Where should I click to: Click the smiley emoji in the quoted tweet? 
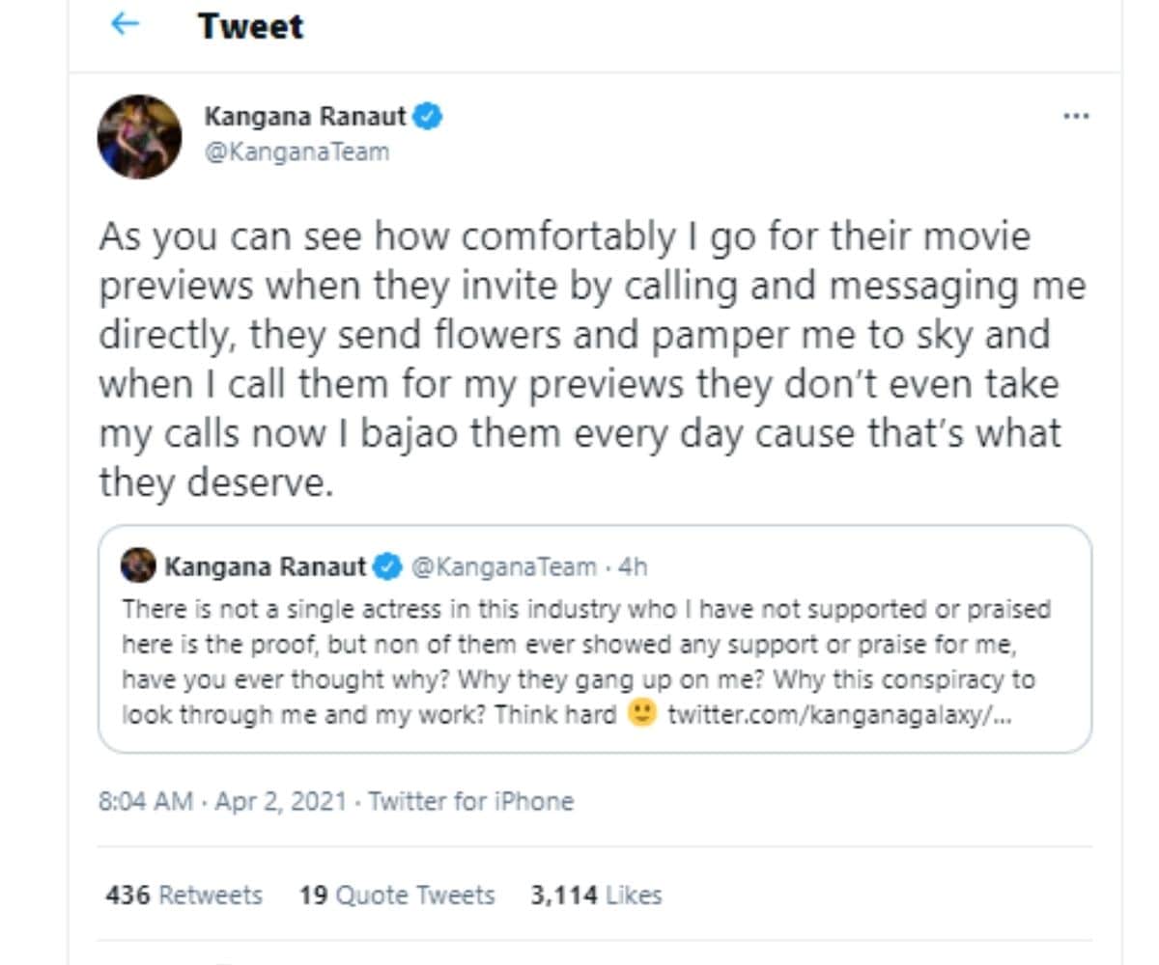click(641, 714)
